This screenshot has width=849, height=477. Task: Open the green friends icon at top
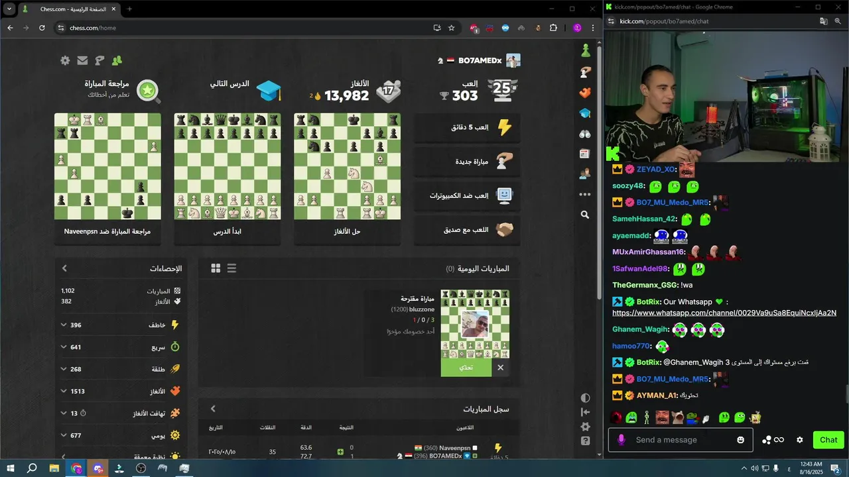(x=117, y=60)
